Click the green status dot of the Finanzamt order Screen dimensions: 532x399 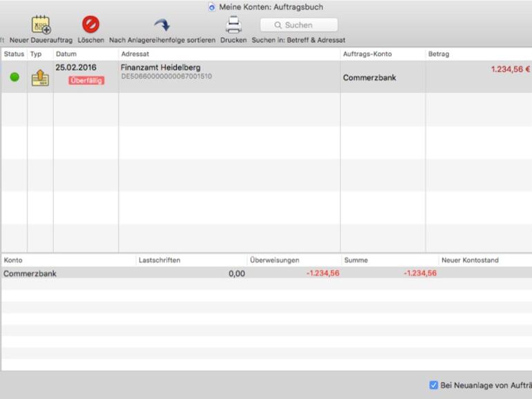click(x=15, y=77)
